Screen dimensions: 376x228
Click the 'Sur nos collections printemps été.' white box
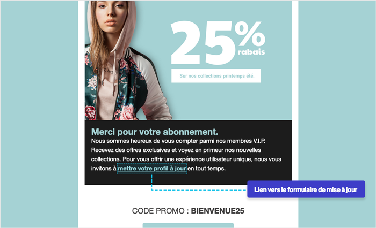click(216, 76)
